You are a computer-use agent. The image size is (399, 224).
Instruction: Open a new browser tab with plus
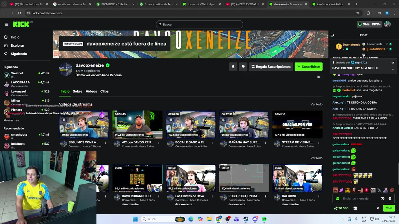pos(356,4)
